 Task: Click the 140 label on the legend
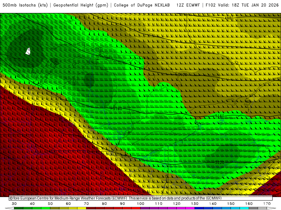click(x=213, y=204)
